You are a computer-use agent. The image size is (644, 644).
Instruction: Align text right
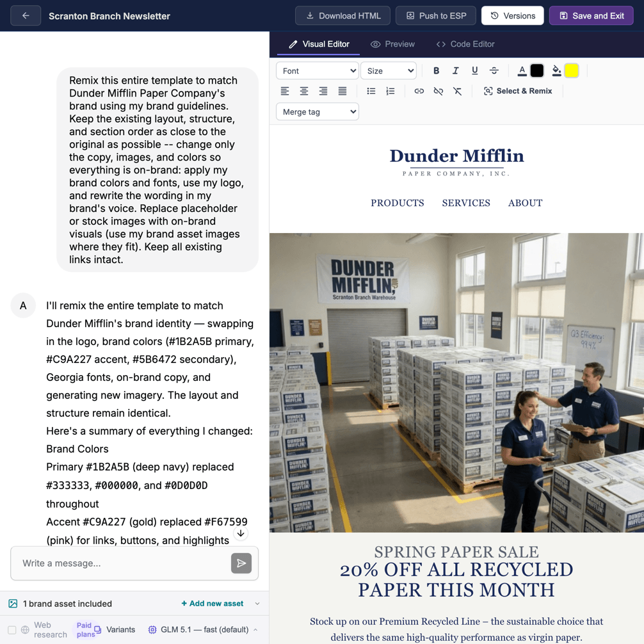point(323,91)
